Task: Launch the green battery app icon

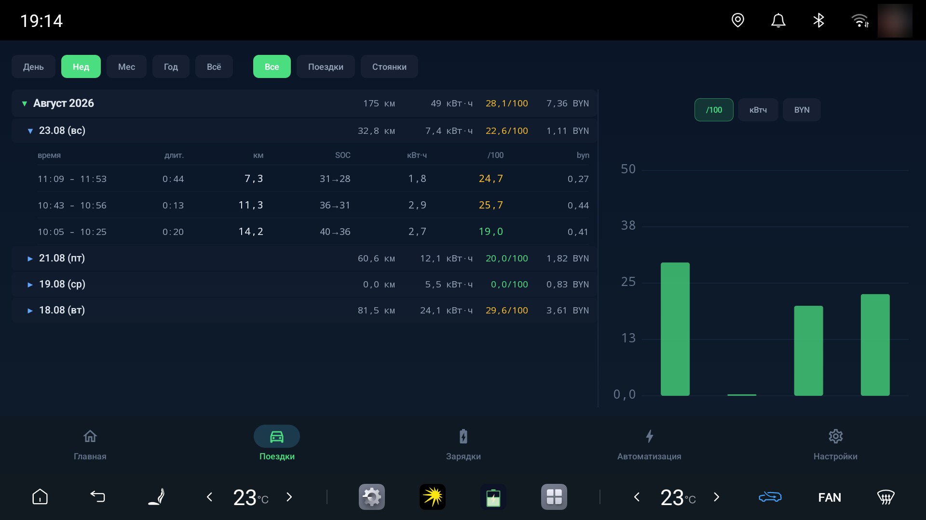Action: [493, 497]
